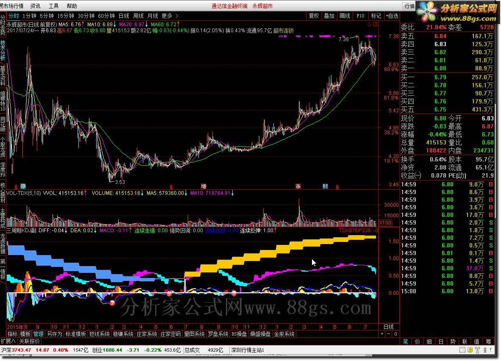Click the 细 detail tab icon
The height and width of the screenshot is (361, 501).
[429, 342]
